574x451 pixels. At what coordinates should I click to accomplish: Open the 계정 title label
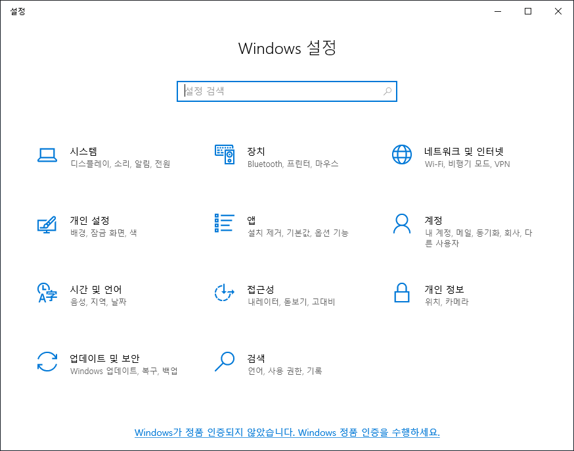[x=433, y=220]
